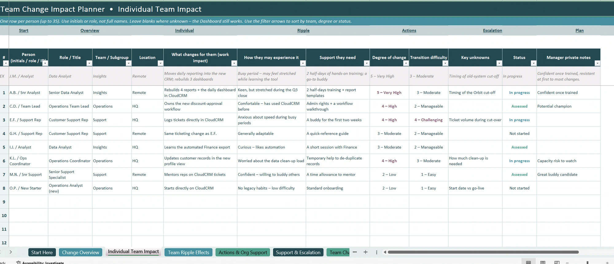Viewport: 614px width, 264px height.
Task: Follow the Plan navigation link
Action: click(x=580, y=30)
